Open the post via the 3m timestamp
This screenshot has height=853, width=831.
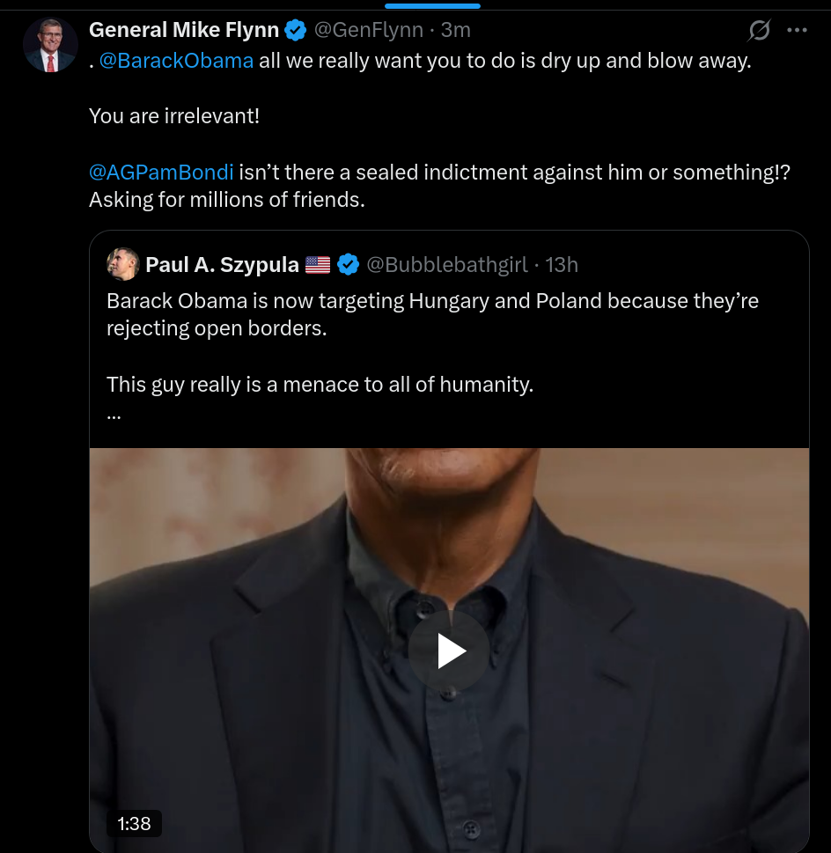[x=456, y=30]
